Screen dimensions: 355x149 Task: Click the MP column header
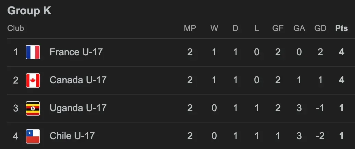coord(190,28)
